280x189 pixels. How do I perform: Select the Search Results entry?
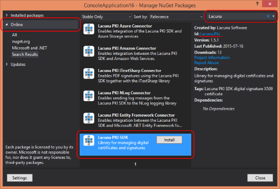pos(25,54)
